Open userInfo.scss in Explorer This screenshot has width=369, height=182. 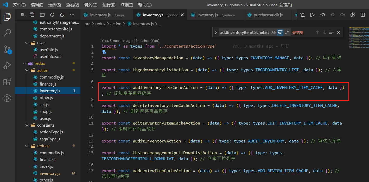[51, 56]
